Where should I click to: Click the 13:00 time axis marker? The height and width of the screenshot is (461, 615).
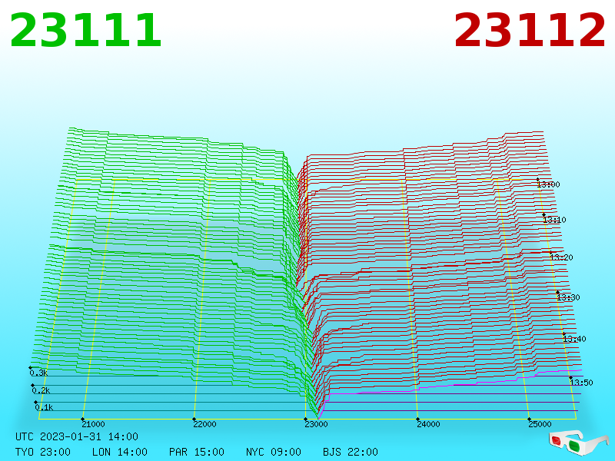[x=548, y=184]
